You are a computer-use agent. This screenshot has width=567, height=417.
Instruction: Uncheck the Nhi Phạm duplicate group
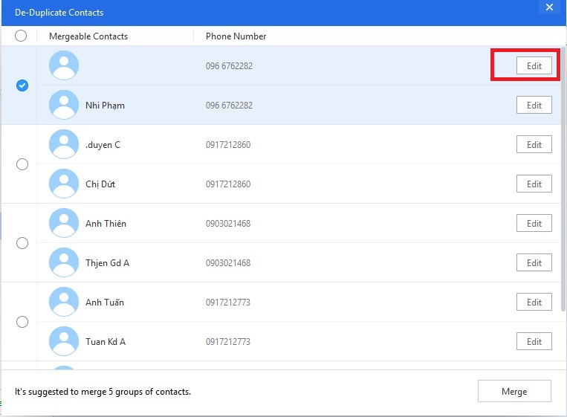(22, 85)
